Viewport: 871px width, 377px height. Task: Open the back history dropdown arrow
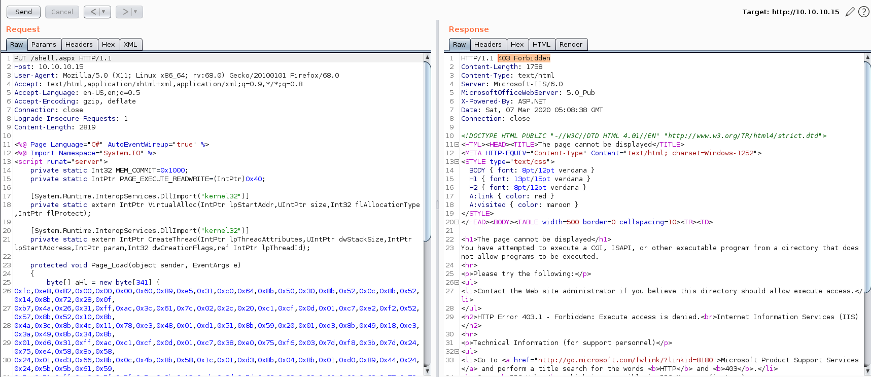pyautogui.click(x=104, y=12)
